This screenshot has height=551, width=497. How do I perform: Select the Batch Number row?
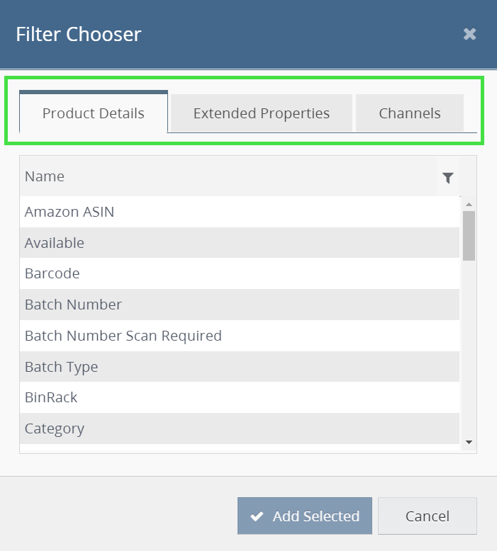tap(239, 305)
